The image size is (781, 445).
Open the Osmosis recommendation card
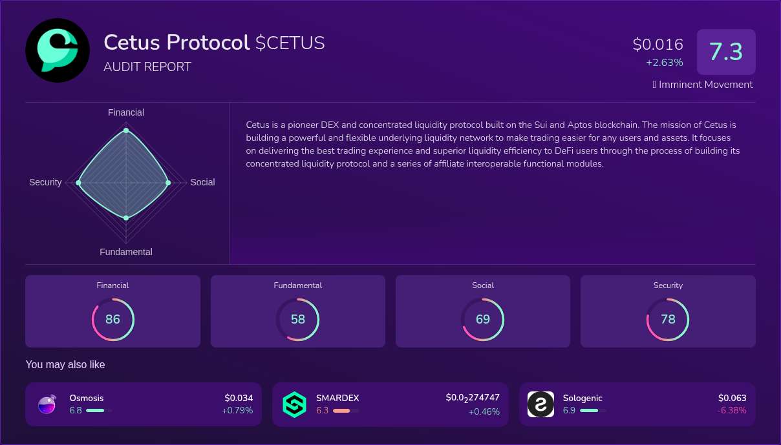pyautogui.click(x=144, y=404)
